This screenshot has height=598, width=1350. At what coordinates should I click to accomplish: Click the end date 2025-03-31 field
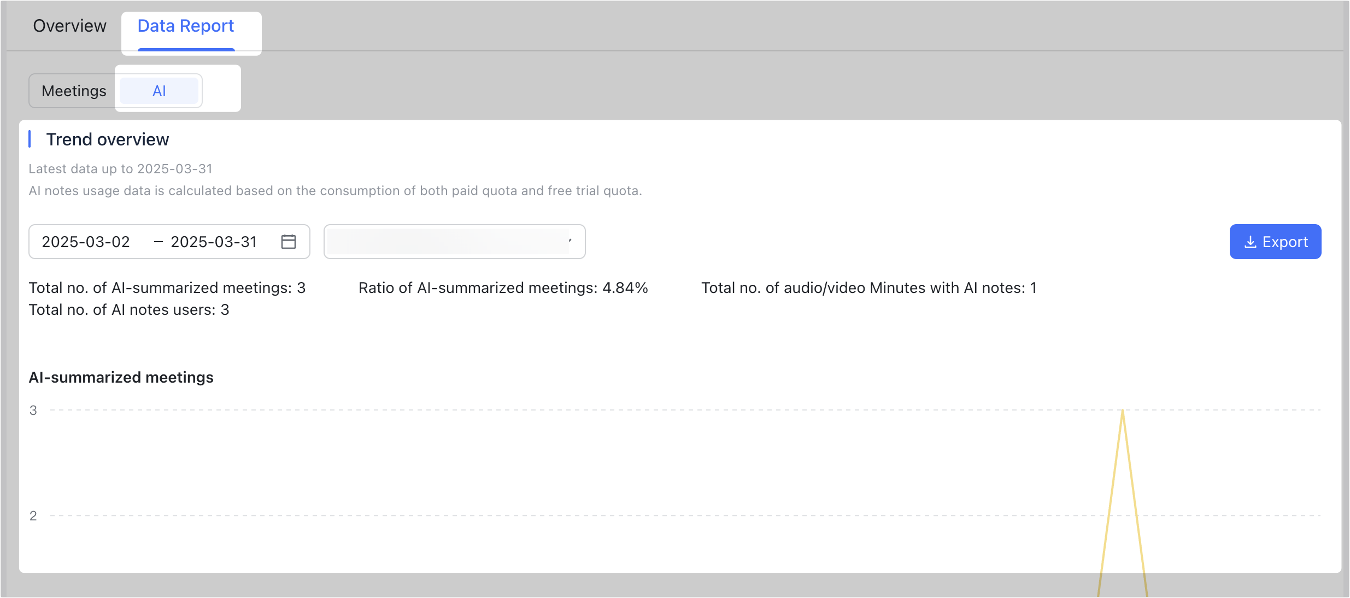pyautogui.click(x=214, y=242)
